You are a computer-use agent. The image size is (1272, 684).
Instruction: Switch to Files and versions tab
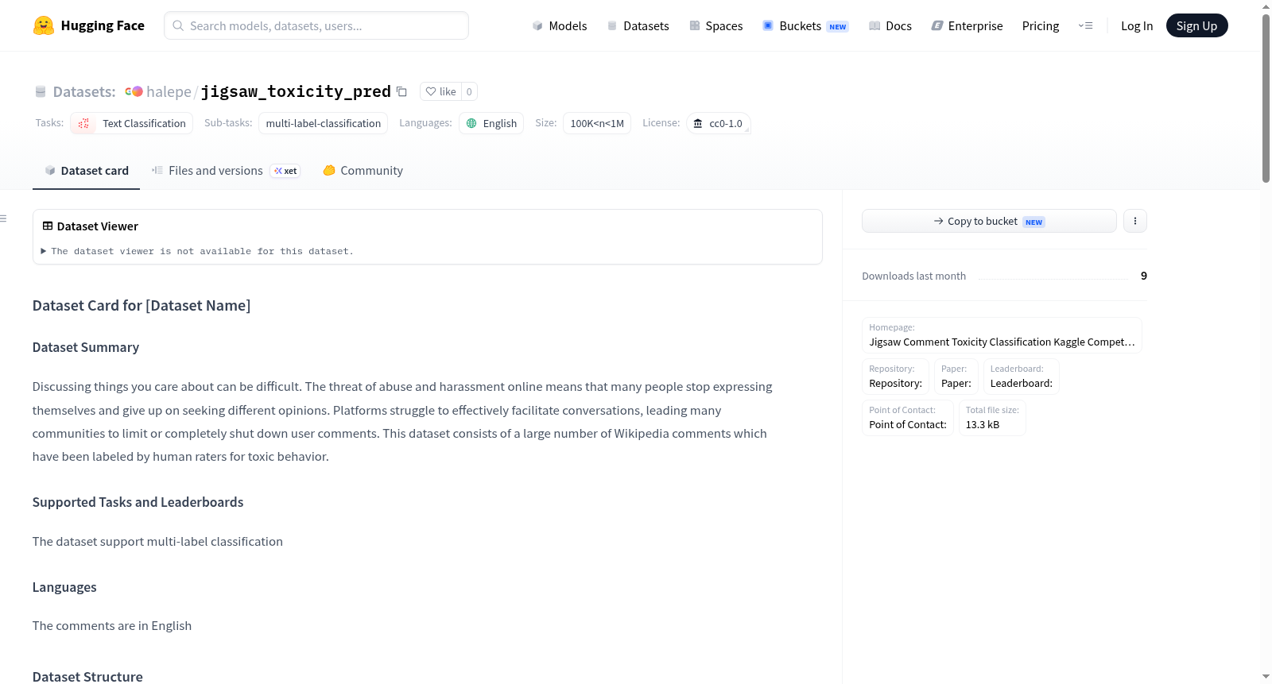tap(226, 170)
